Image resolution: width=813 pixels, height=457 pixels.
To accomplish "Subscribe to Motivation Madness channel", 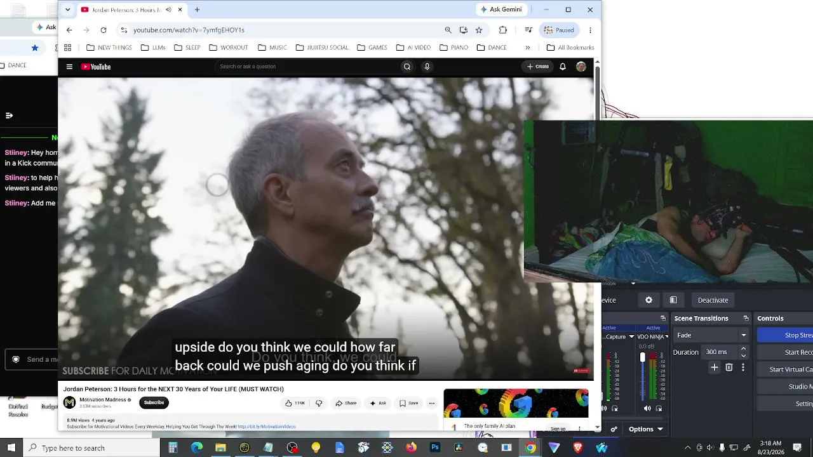I will (x=154, y=402).
